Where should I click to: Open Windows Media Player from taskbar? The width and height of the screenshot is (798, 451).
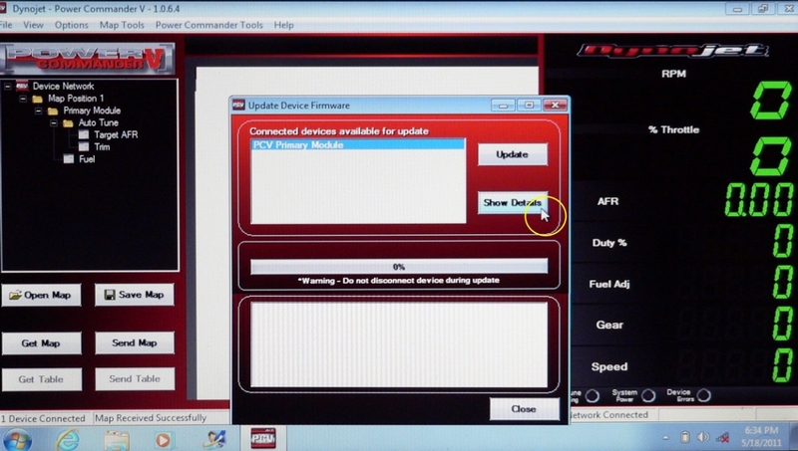click(164, 438)
